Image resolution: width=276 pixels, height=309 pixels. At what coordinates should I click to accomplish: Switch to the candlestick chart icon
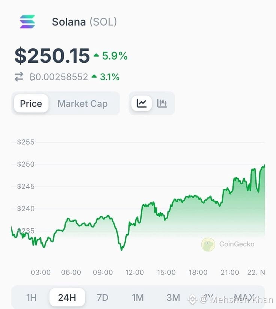pyautogui.click(x=162, y=103)
